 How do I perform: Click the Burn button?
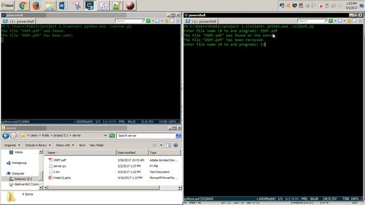[x=82, y=145]
